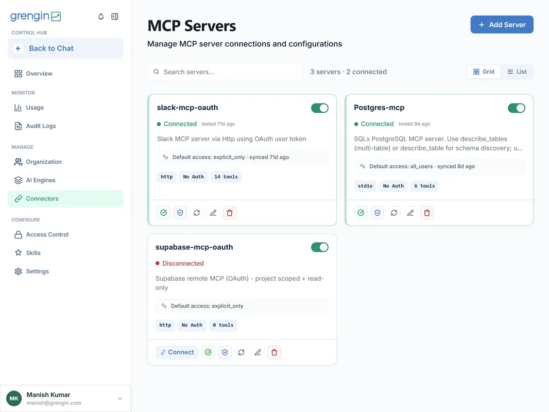Switch to List view

click(x=517, y=72)
